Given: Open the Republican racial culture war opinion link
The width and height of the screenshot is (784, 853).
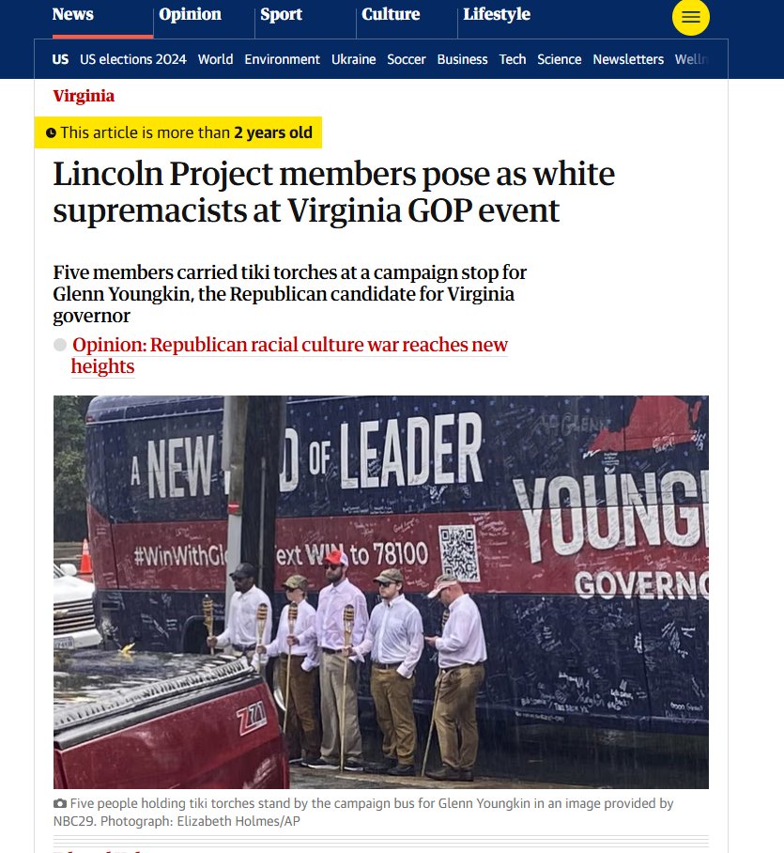Looking at the screenshot, I should tap(289, 356).
